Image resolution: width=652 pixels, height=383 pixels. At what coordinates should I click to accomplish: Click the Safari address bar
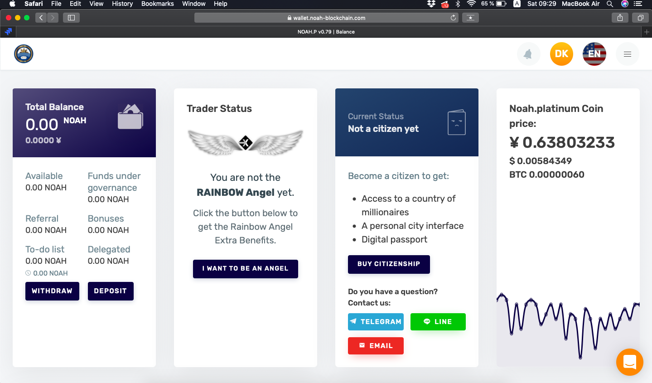click(326, 18)
